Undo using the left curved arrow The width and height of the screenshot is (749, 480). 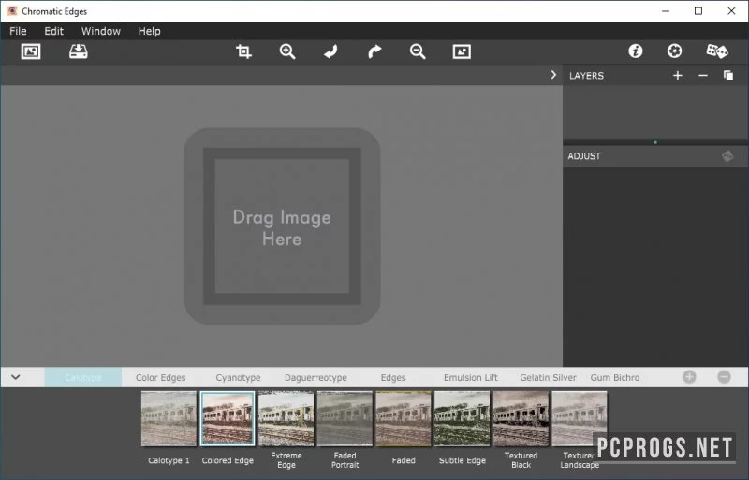[x=330, y=51]
